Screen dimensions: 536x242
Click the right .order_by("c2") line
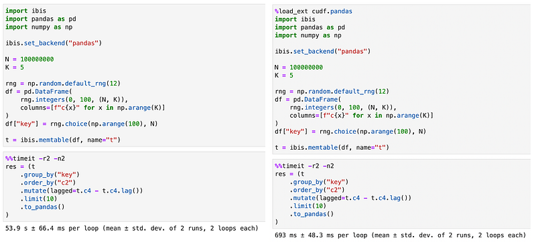317,190
